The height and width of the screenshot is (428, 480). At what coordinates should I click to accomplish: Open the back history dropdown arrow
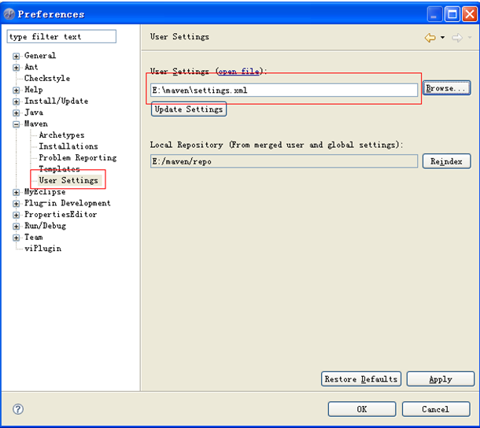(443, 37)
